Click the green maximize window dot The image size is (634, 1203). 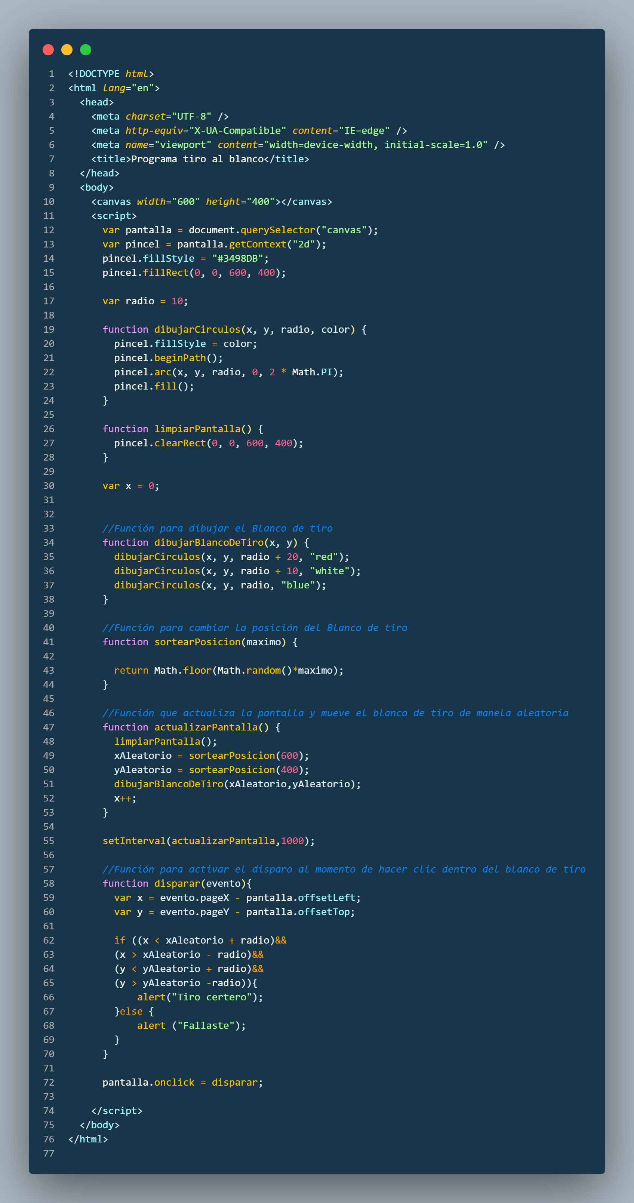(86, 49)
